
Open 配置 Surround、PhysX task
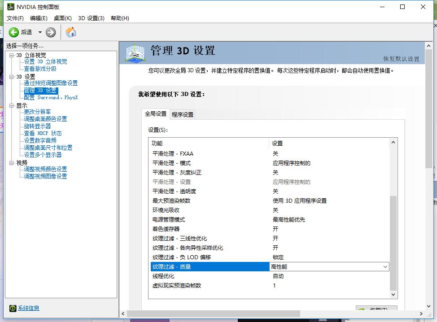[x=51, y=97]
